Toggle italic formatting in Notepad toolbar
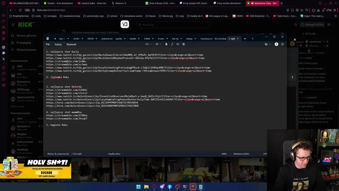This screenshot has height=191, width=339. (172, 44)
